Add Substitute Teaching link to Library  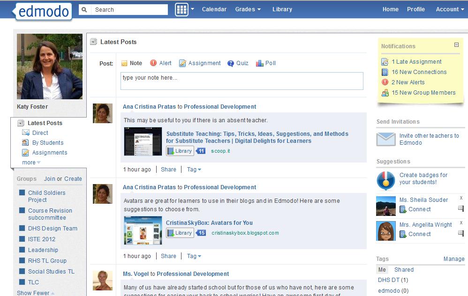point(180,151)
